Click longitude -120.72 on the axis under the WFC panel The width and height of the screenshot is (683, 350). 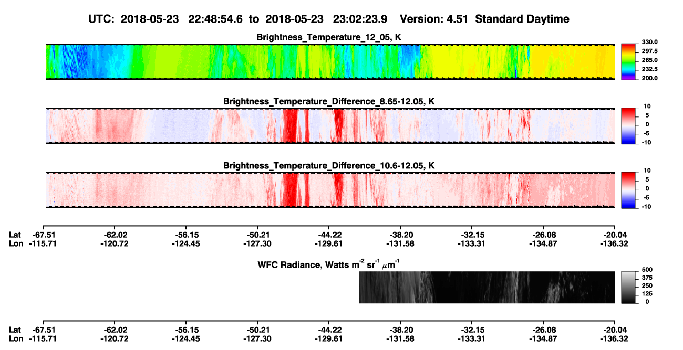point(115,338)
